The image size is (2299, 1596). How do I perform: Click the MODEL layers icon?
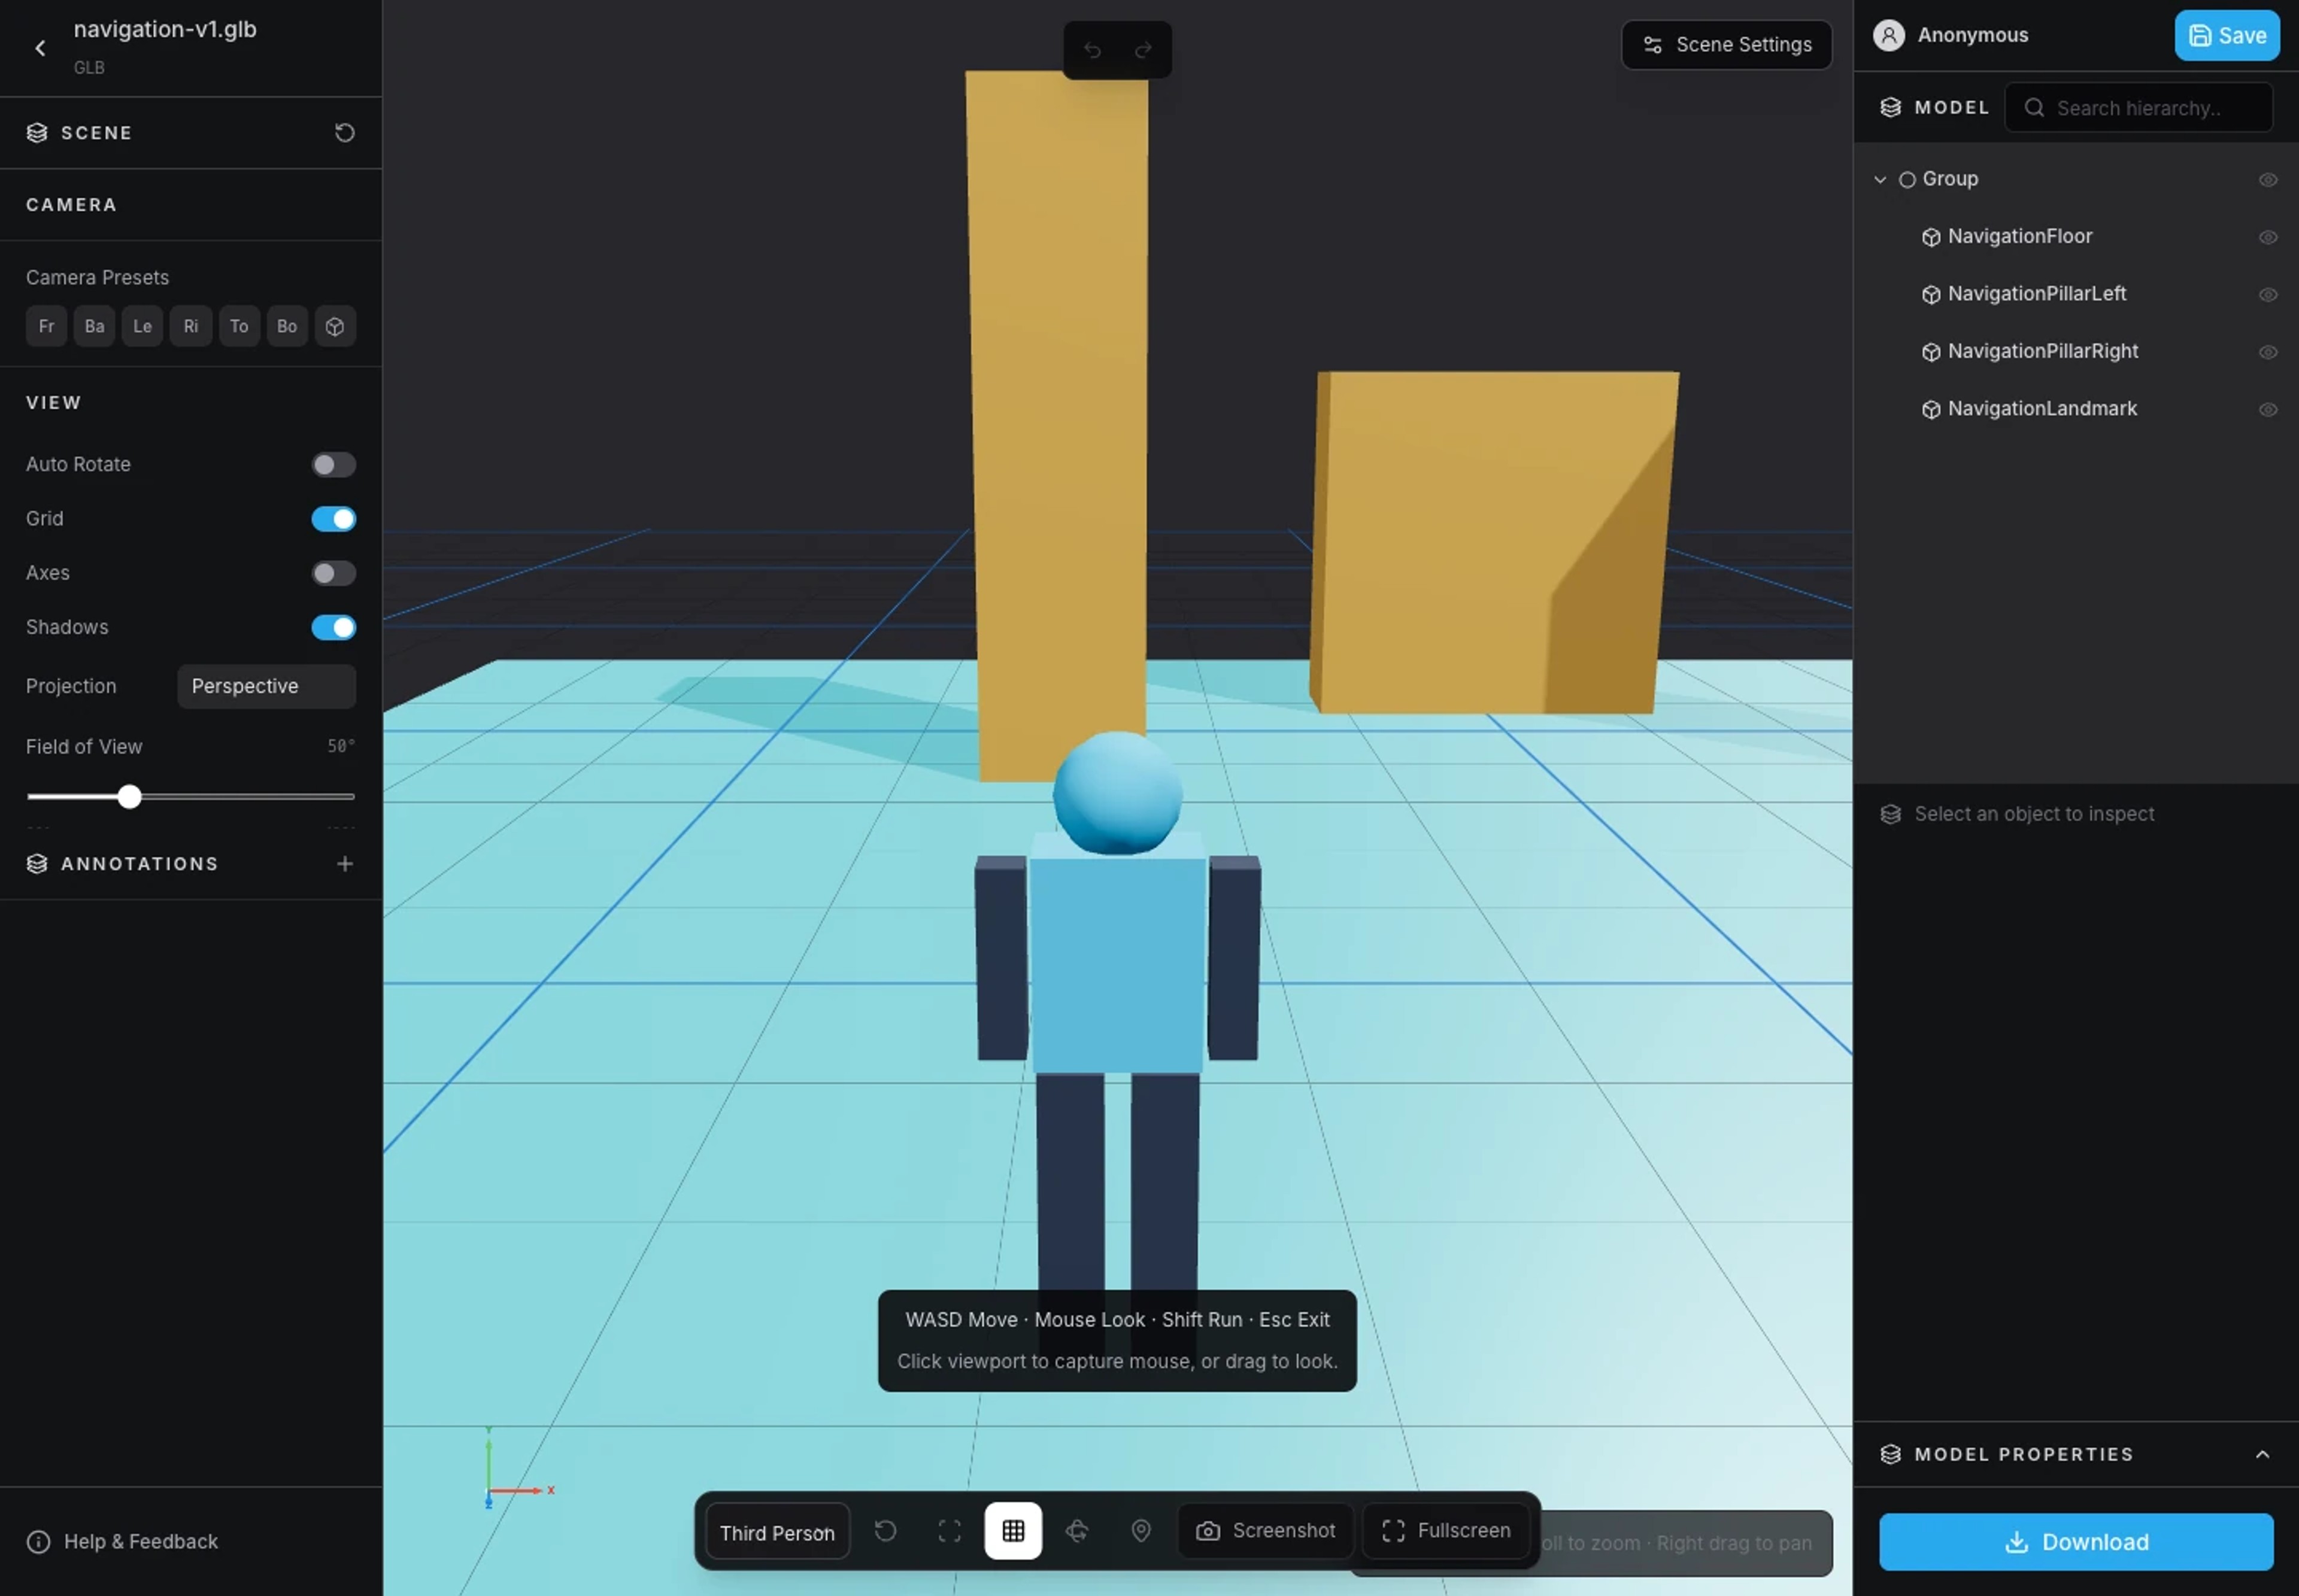coord(1890,107)
